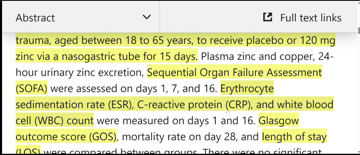Click 'mortality rate on day 28' text
Viewport: 360px width, 155px height.
coord(179,137)
